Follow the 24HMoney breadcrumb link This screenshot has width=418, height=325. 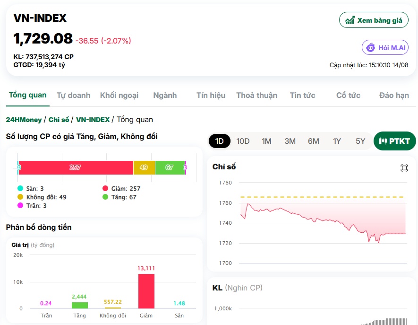pyautogui.click(x=24, y=120)
